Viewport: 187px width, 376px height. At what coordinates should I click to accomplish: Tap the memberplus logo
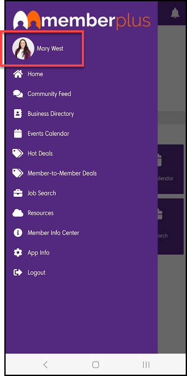pyautogui.click(x=82, y=19)
